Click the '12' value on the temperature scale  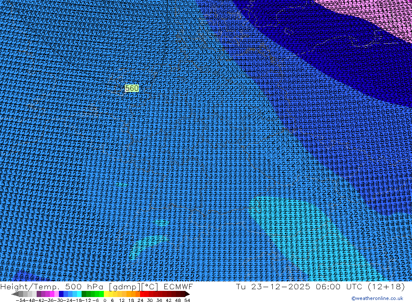pyautogui.click(x=122, y=300)
